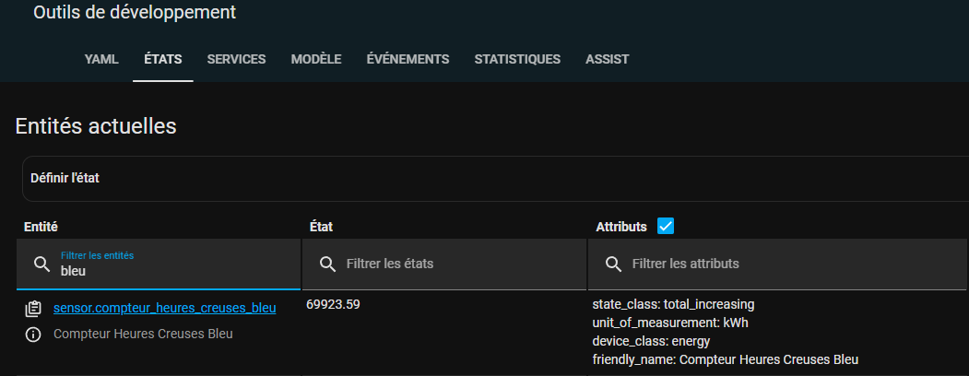Expand the Définir l'état panel

(x=494, y=179)
